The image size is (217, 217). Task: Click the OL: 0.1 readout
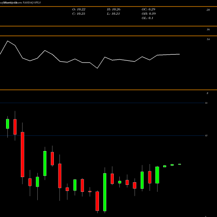148,18
